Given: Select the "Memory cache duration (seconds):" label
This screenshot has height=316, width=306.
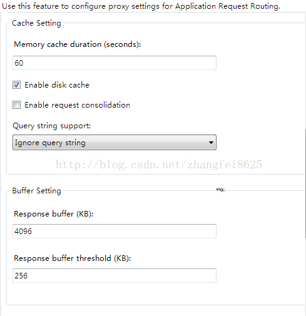Looking at the screenshot, I should (78, 44).
